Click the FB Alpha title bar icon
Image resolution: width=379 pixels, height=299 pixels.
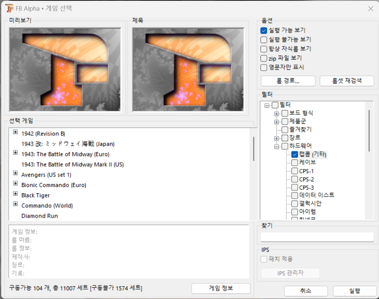click(9, 9)
